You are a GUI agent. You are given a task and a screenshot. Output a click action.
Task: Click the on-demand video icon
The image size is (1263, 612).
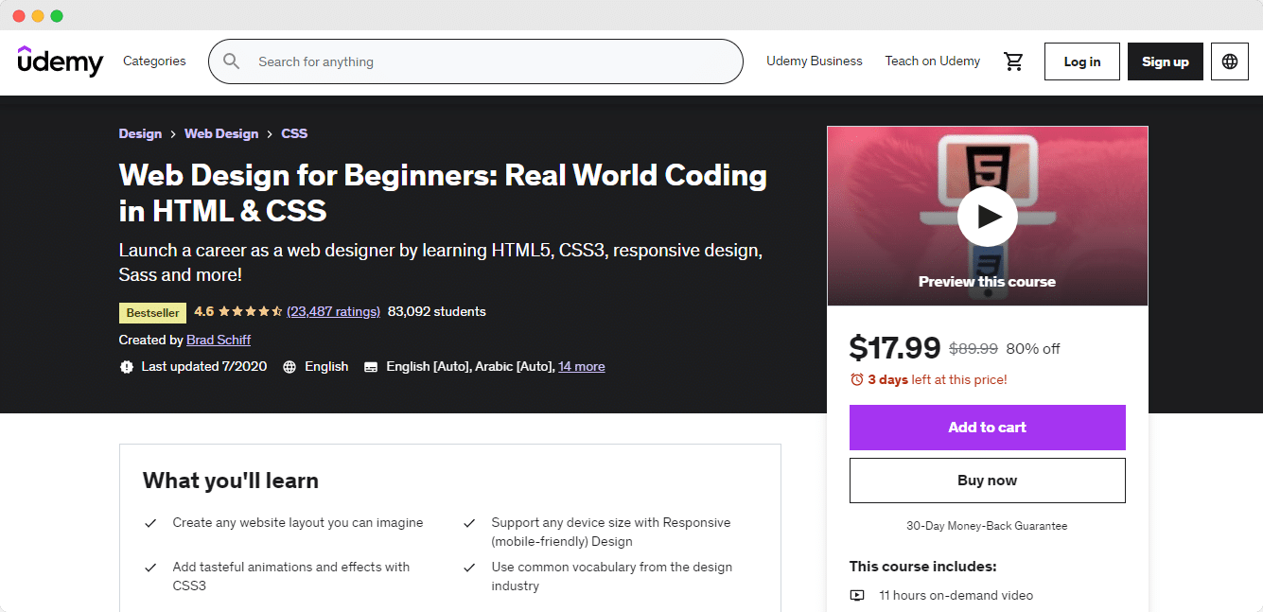coord(857,596)
